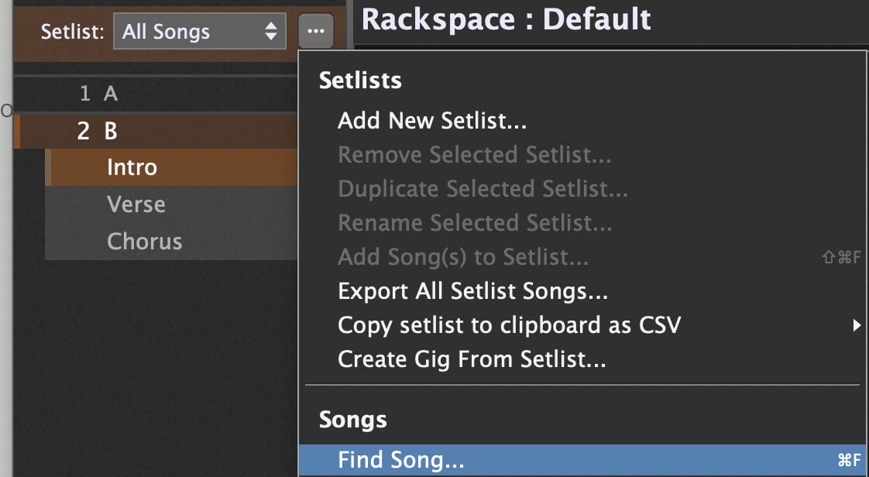Click the Rackspace : Default title
This screenshot has width=869, height=477.
coord(506,19)
